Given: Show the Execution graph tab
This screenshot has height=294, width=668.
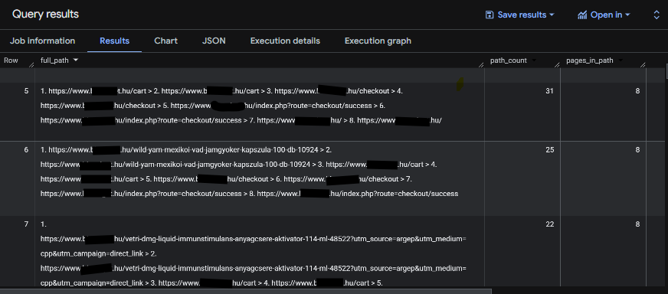Looking at the screenshot, I should [x=378, y=41].
